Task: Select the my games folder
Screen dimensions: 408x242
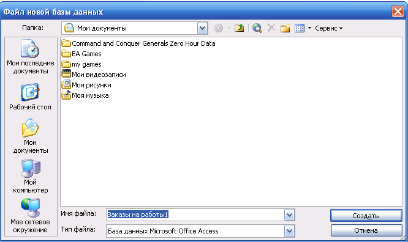Action: point(81,64)
